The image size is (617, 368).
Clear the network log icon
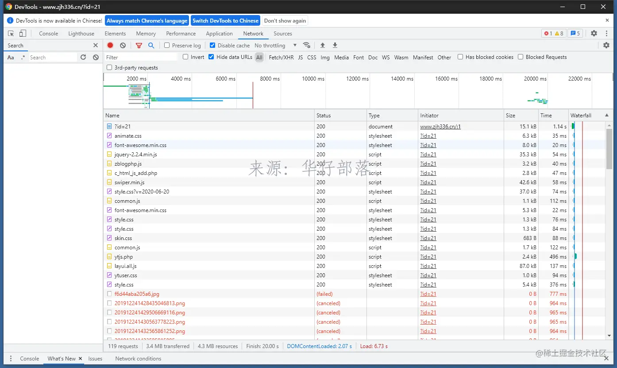(123, 45)
